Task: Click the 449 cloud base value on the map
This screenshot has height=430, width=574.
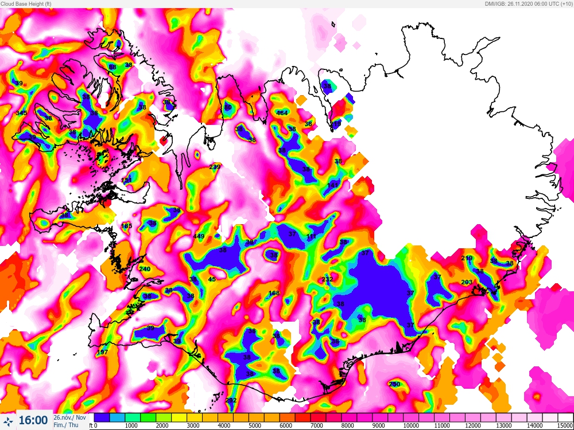Action: (x=199, y=236)
